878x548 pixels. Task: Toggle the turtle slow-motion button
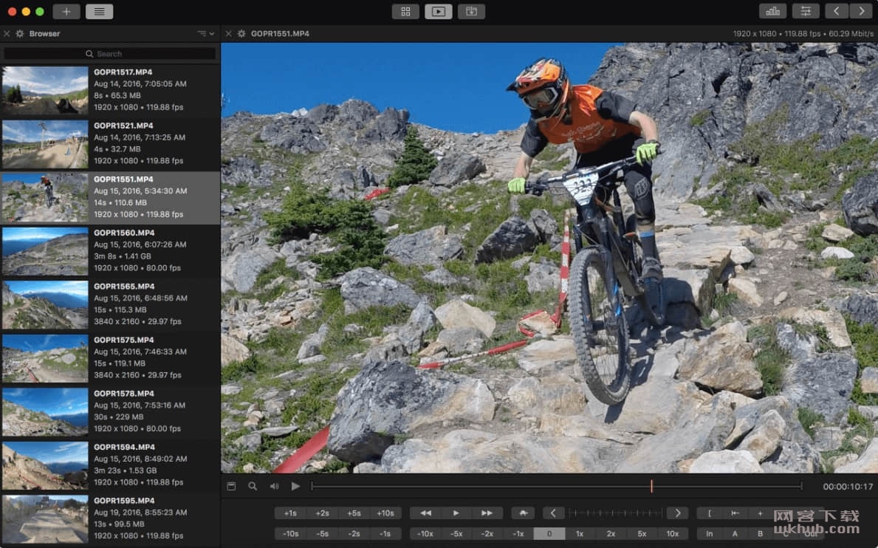[x=523, y=513]
